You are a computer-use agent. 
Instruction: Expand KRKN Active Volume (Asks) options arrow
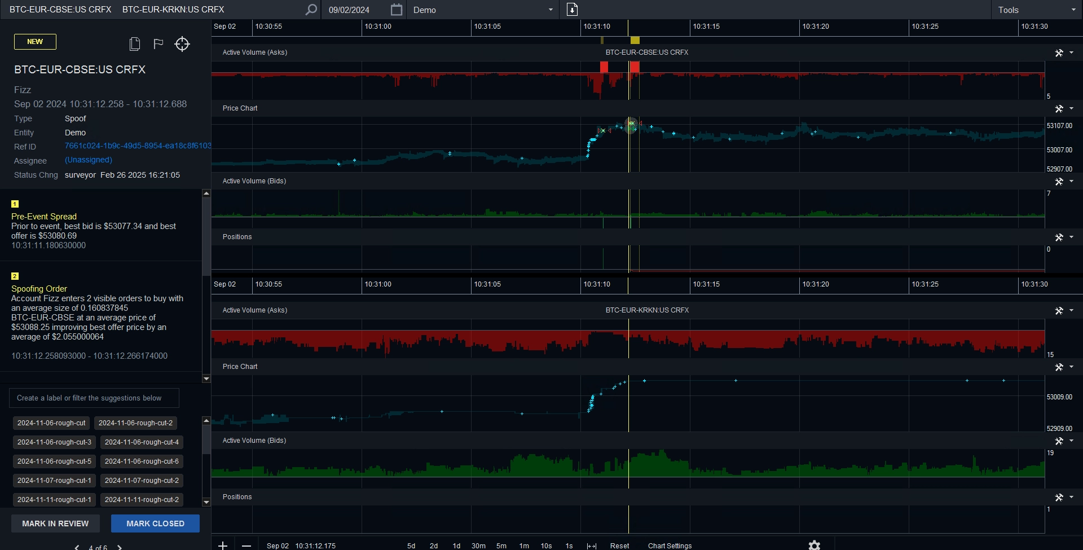pos(1071,310)
